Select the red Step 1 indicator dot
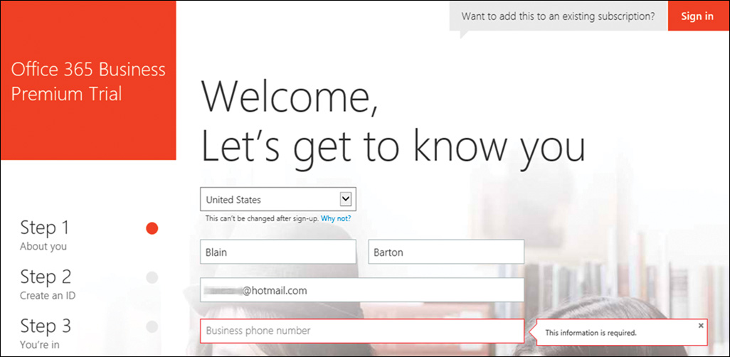Viewport: 730px width, 357px height. [152, 228]
